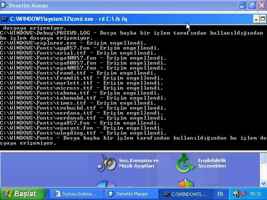Click the cmd.exe title bar system icon
Screen dimensions: 267x200
(4, 19)
